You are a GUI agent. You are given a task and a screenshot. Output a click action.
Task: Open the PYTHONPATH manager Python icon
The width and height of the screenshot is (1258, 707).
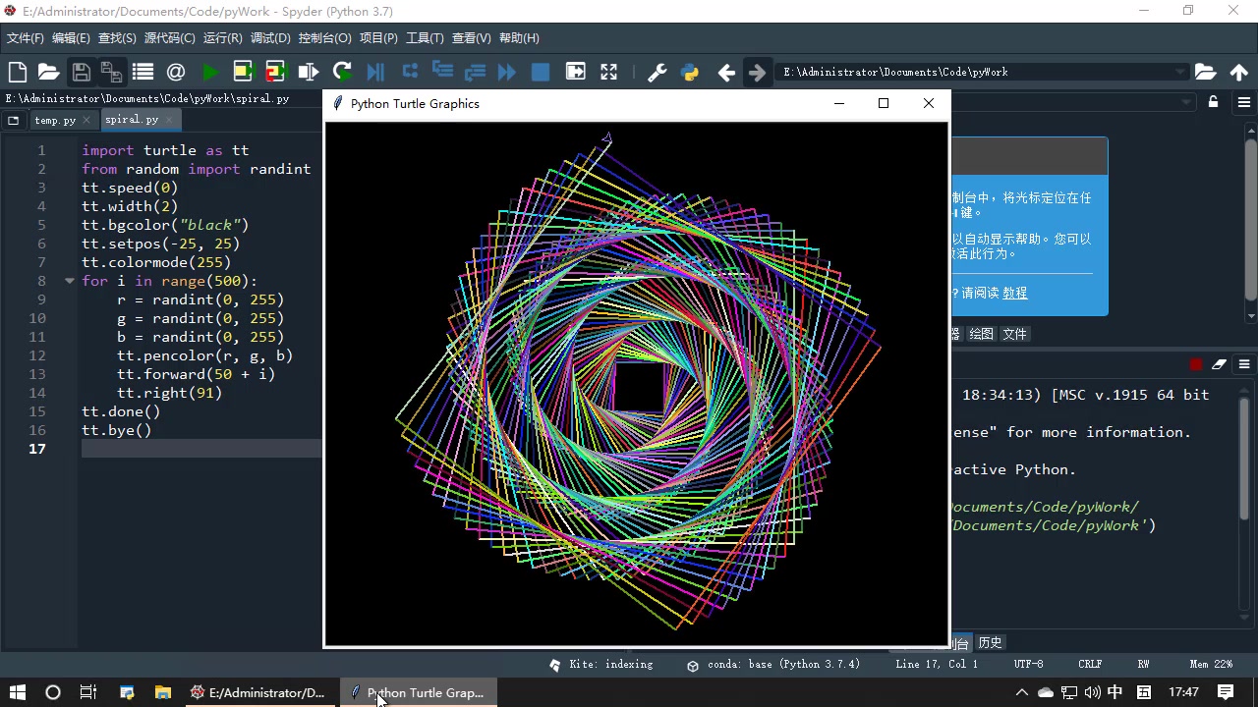click(689, 72)
